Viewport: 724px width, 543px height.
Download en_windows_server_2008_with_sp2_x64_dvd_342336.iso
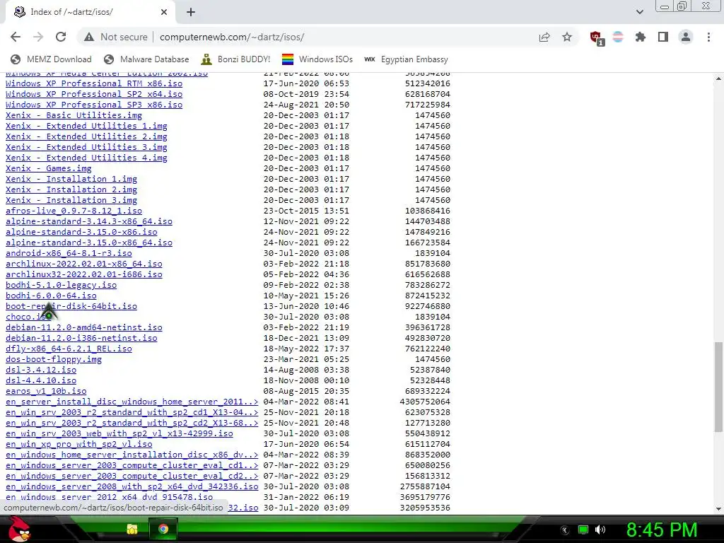point(132,487)
